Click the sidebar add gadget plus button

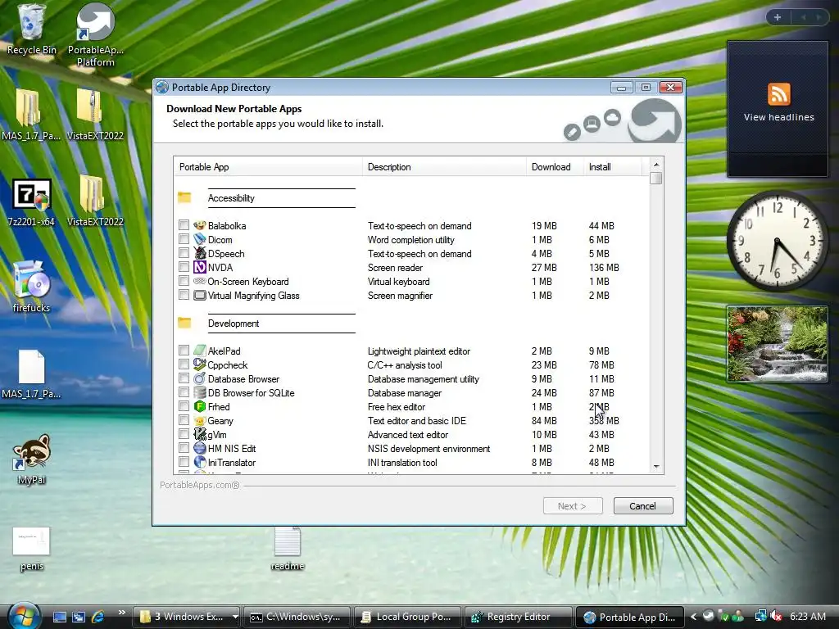[778, 17]
